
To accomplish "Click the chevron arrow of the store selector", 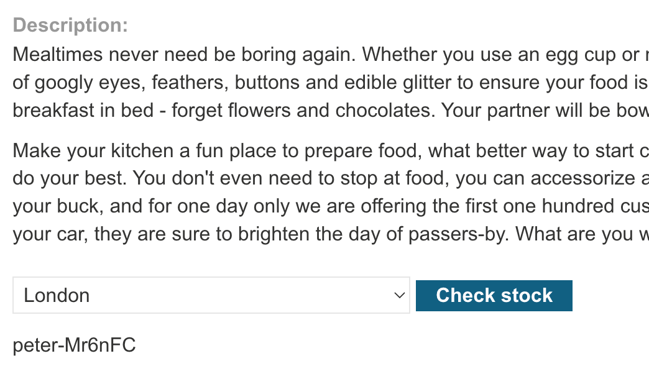I will (x=400, y=295).
